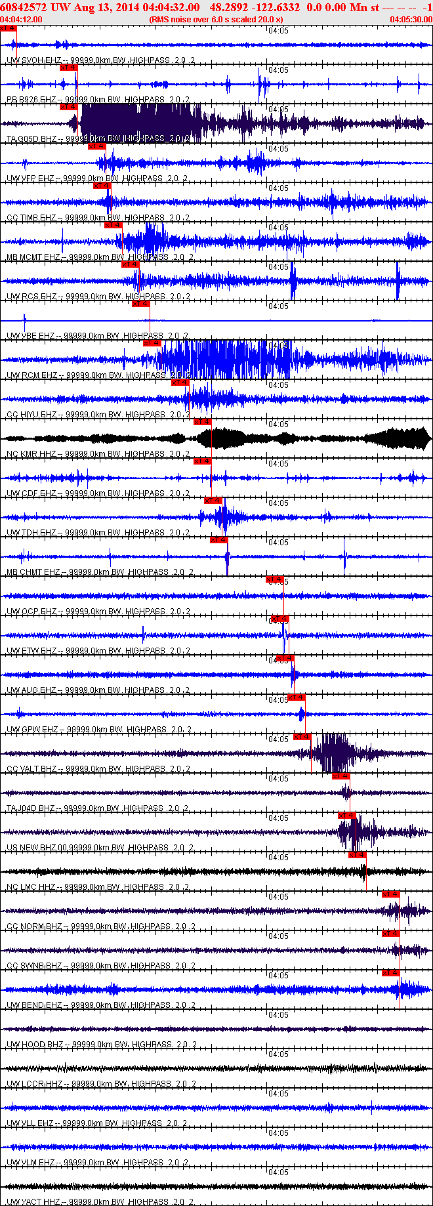Click the 'UW ETW EHZ' channel label
The width and height of the screenshot is (433, 1206).
point(31,651)
